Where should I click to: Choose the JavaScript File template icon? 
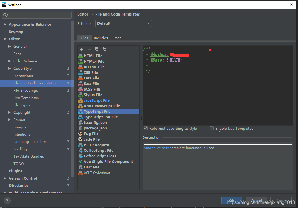tap(80, 100)
